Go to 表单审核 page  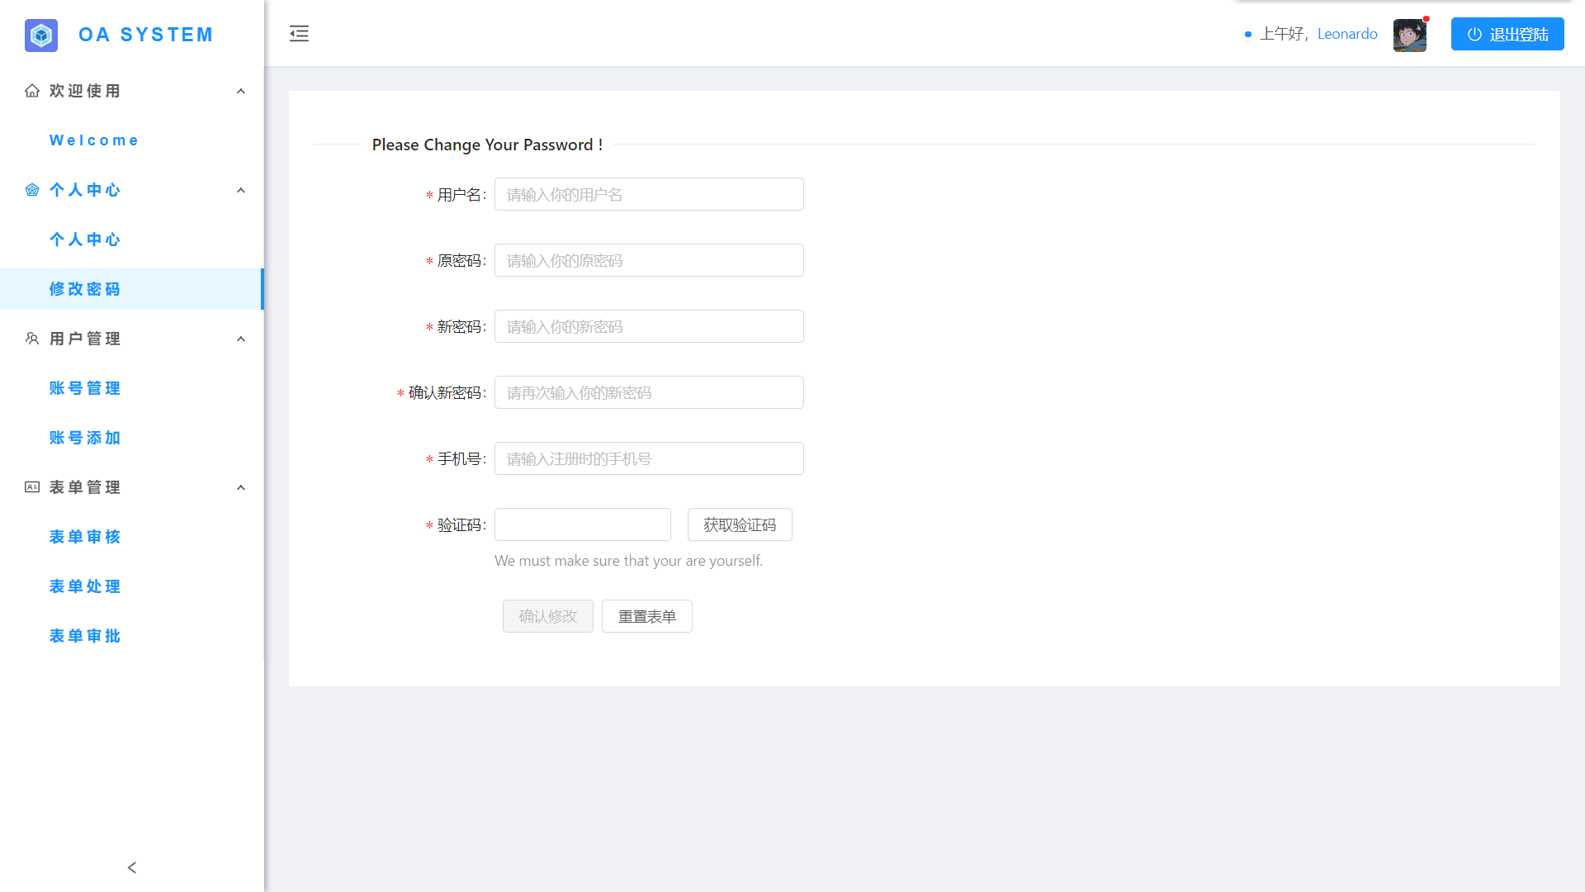[x=85, y=537]
